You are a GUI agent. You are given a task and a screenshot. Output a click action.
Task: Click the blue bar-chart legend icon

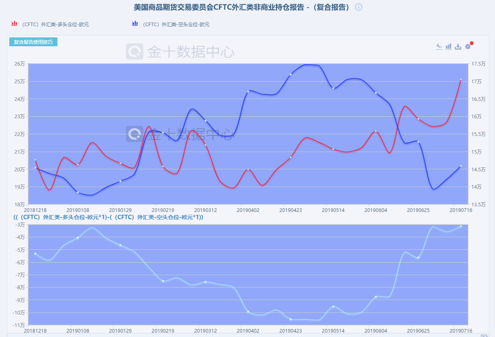(x=135, y=24)
